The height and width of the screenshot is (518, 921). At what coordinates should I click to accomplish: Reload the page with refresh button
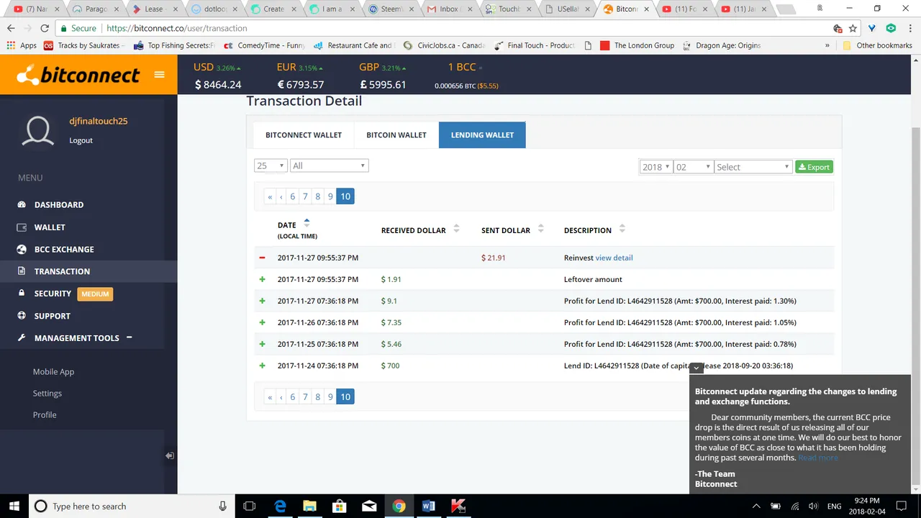(45, 28)
